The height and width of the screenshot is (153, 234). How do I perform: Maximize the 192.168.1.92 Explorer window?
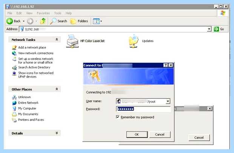(221, 6)
